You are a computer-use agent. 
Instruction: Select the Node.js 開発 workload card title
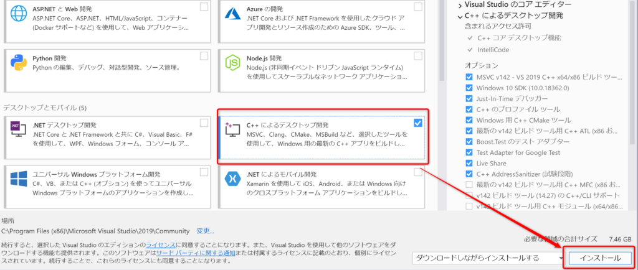[x=264, y=58]
